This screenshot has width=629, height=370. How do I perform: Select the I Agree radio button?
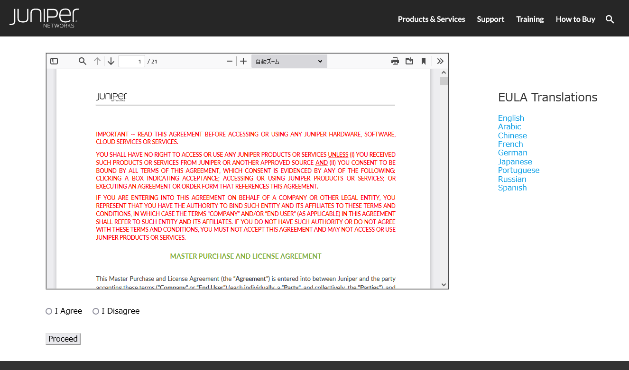[x=49, y=311]
